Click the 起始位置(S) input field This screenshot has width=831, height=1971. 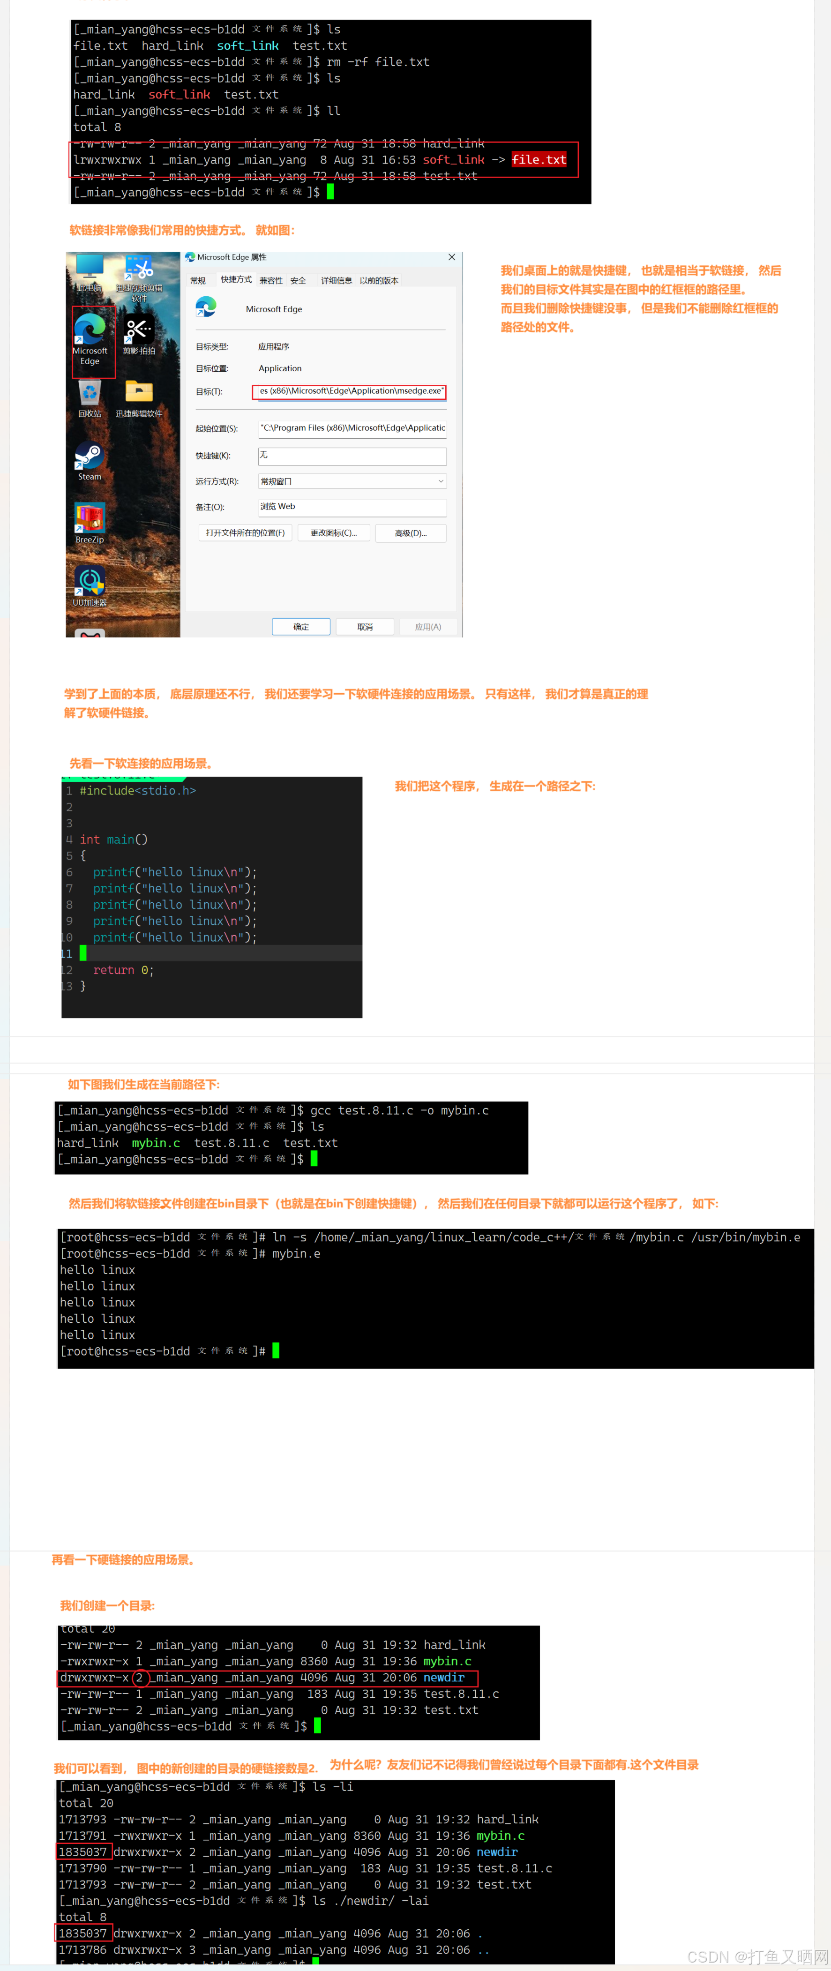pyautogui.click(x=352, y=428)
